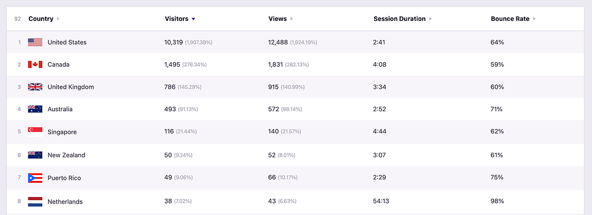Click the Netherlands flag icon
The height and width of the screenshot is (215, 592).
tap(35, 201)
